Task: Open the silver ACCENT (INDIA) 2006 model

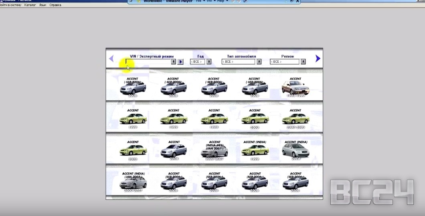Action: tap(295, 150)
